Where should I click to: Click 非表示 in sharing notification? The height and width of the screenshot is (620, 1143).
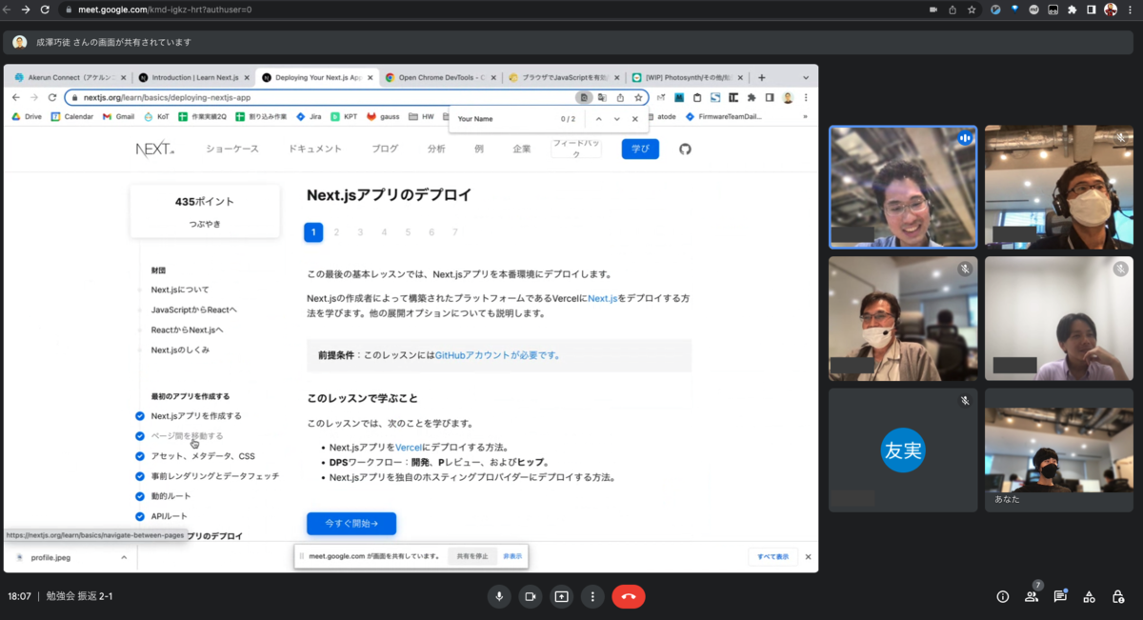512,556
